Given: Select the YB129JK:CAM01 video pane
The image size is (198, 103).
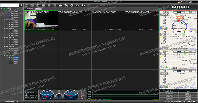Looking at the screenshot, I should tap(41, 20).
